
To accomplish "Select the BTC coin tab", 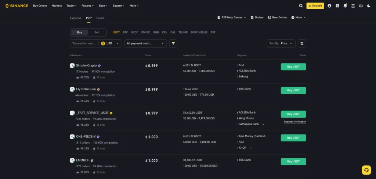I will click(125, 33).
